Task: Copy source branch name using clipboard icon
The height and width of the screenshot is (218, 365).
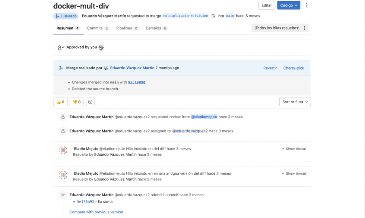Action: click(x=213, y=16)
